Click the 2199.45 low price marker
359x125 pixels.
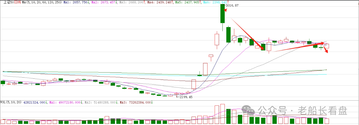184,97
